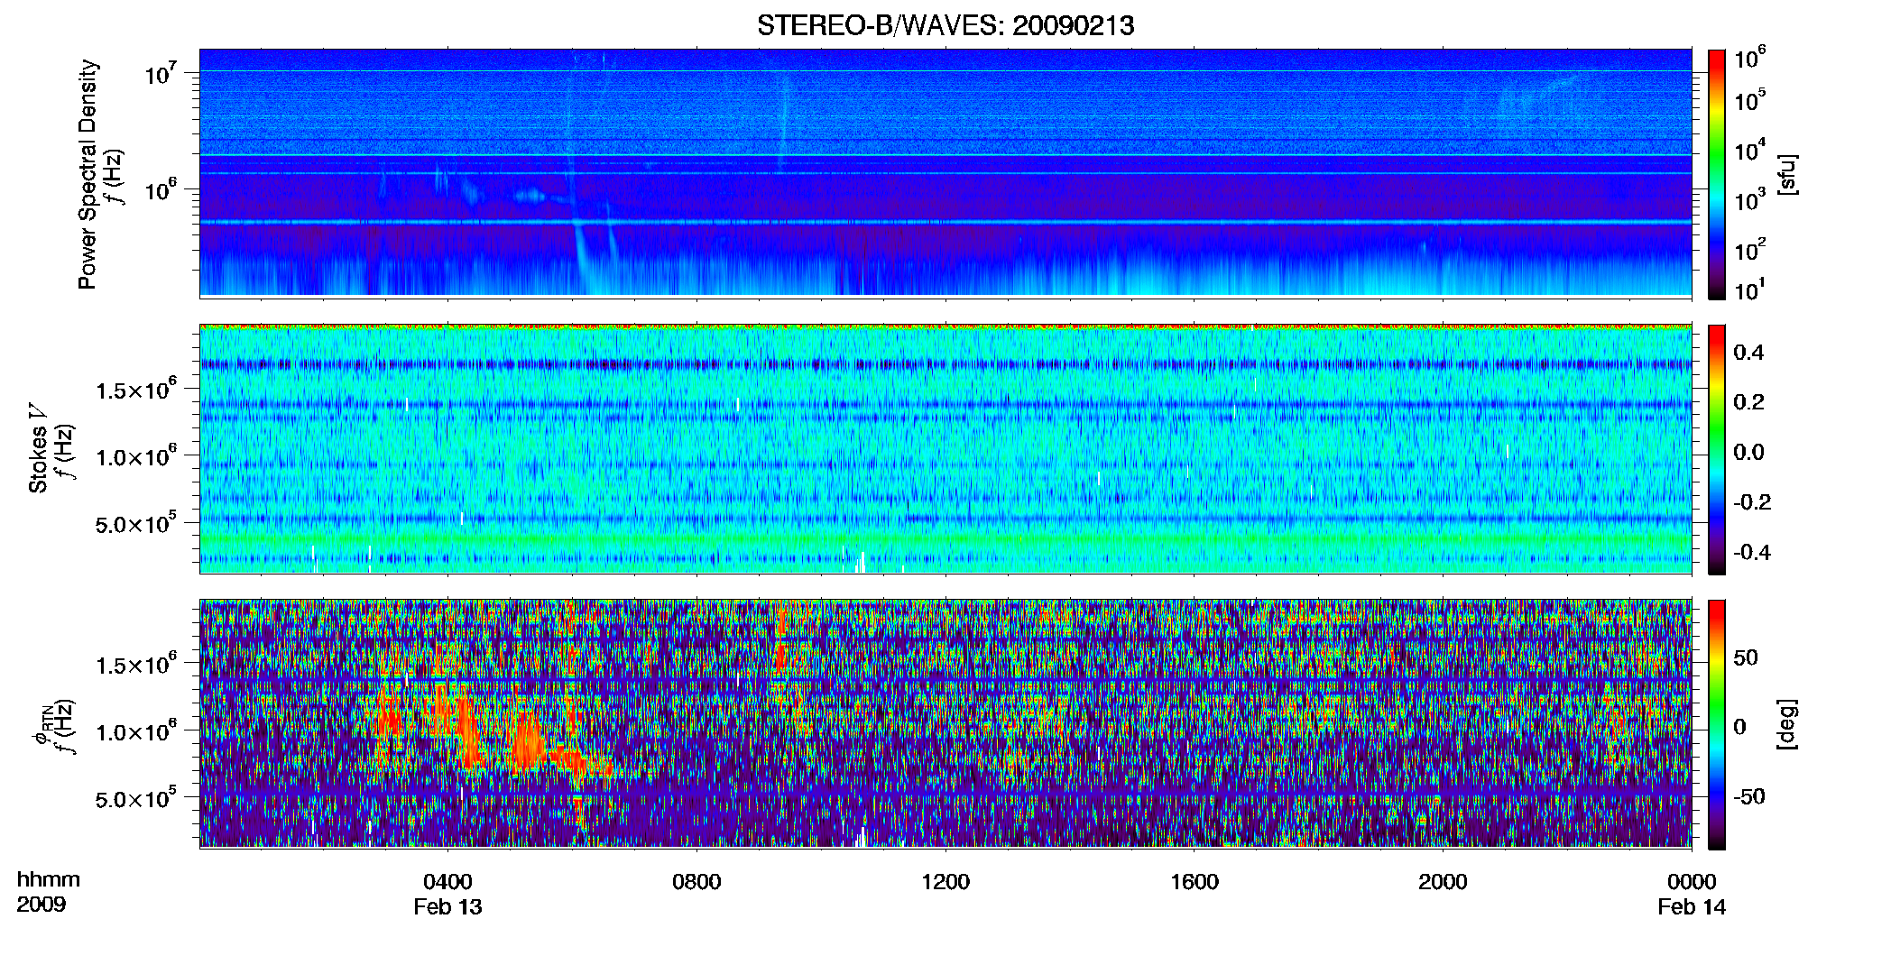This screenshot has height=974, width=1891.
Task: Click the plot title STEREO-B/WAVES: 20090213
Action: click(x=945, y=25)
